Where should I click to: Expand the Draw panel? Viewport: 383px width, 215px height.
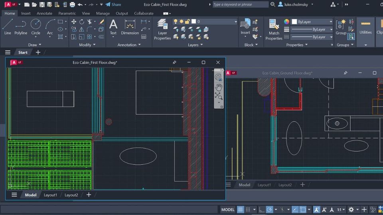[x=35, y=45]
